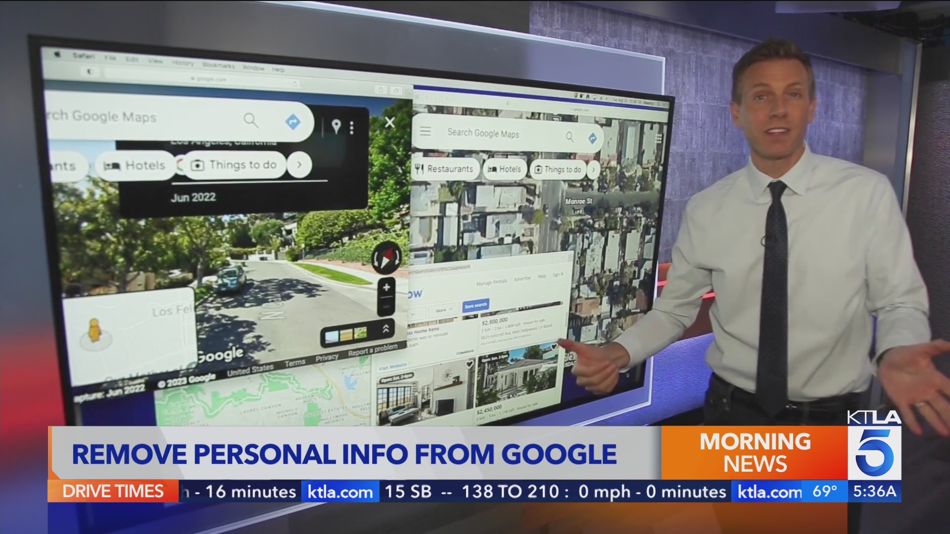This screenshot has height=534, width=950.
Task: Show more category chips in left Maps window
Action: pyautogui.click(x=299, y=165)
